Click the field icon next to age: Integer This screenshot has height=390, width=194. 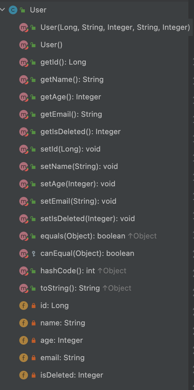(23, 340)
